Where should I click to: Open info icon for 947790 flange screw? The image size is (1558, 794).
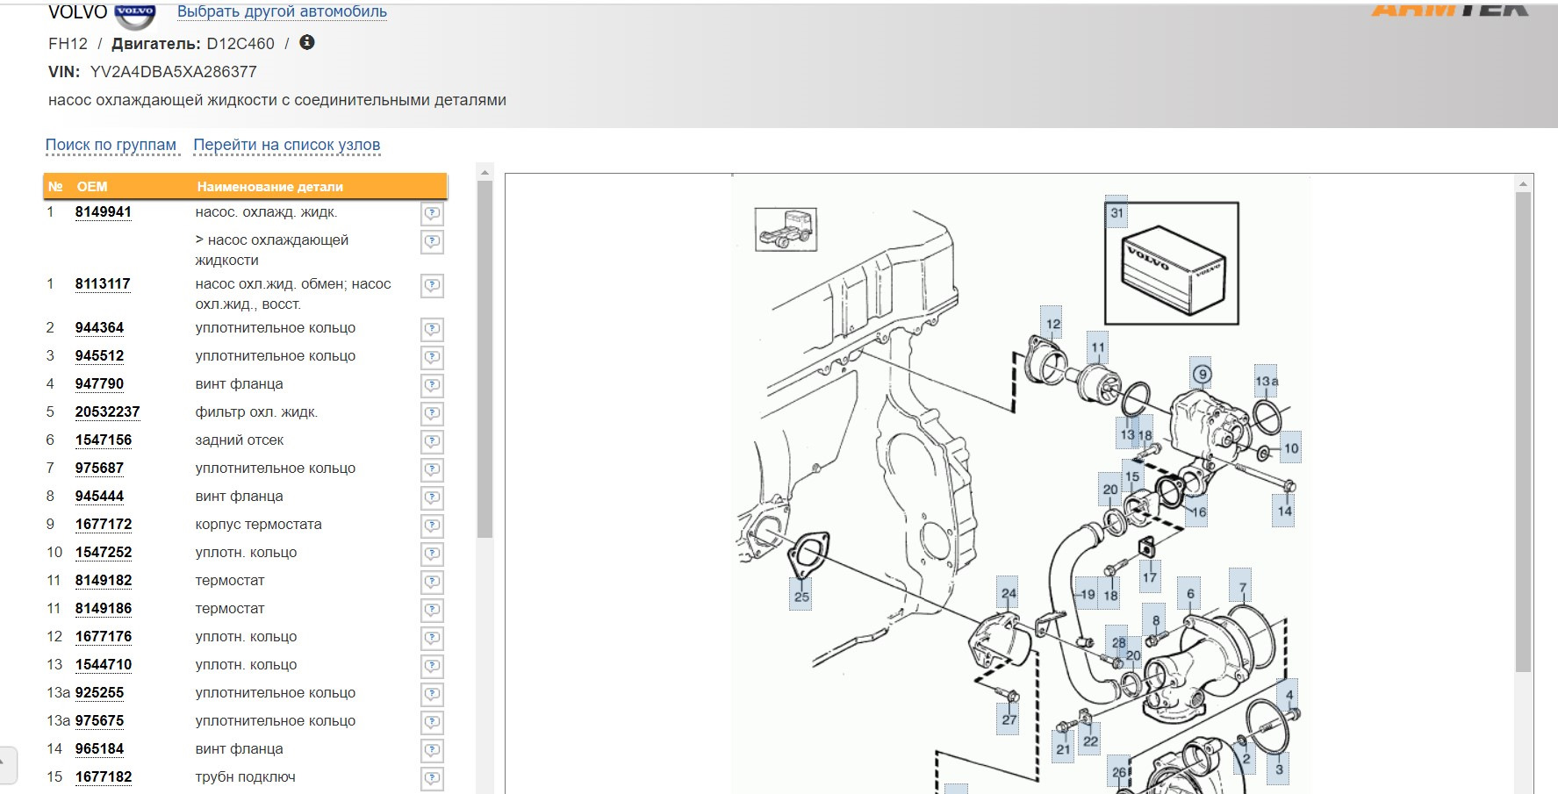[432, 386]
